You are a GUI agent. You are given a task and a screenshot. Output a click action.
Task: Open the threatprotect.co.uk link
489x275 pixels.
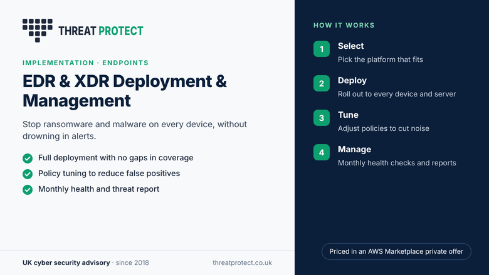pyautogui.click(x=242, y=263)
